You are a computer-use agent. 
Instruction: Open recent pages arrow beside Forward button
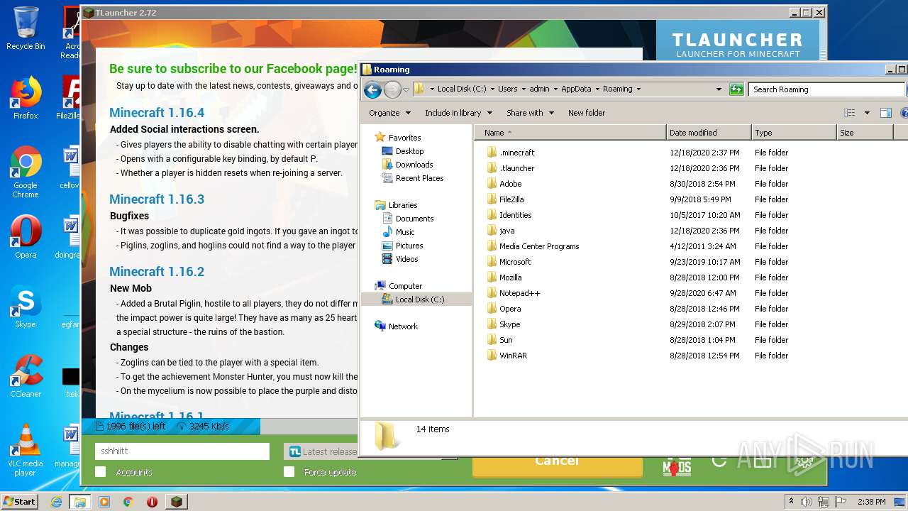406,89
